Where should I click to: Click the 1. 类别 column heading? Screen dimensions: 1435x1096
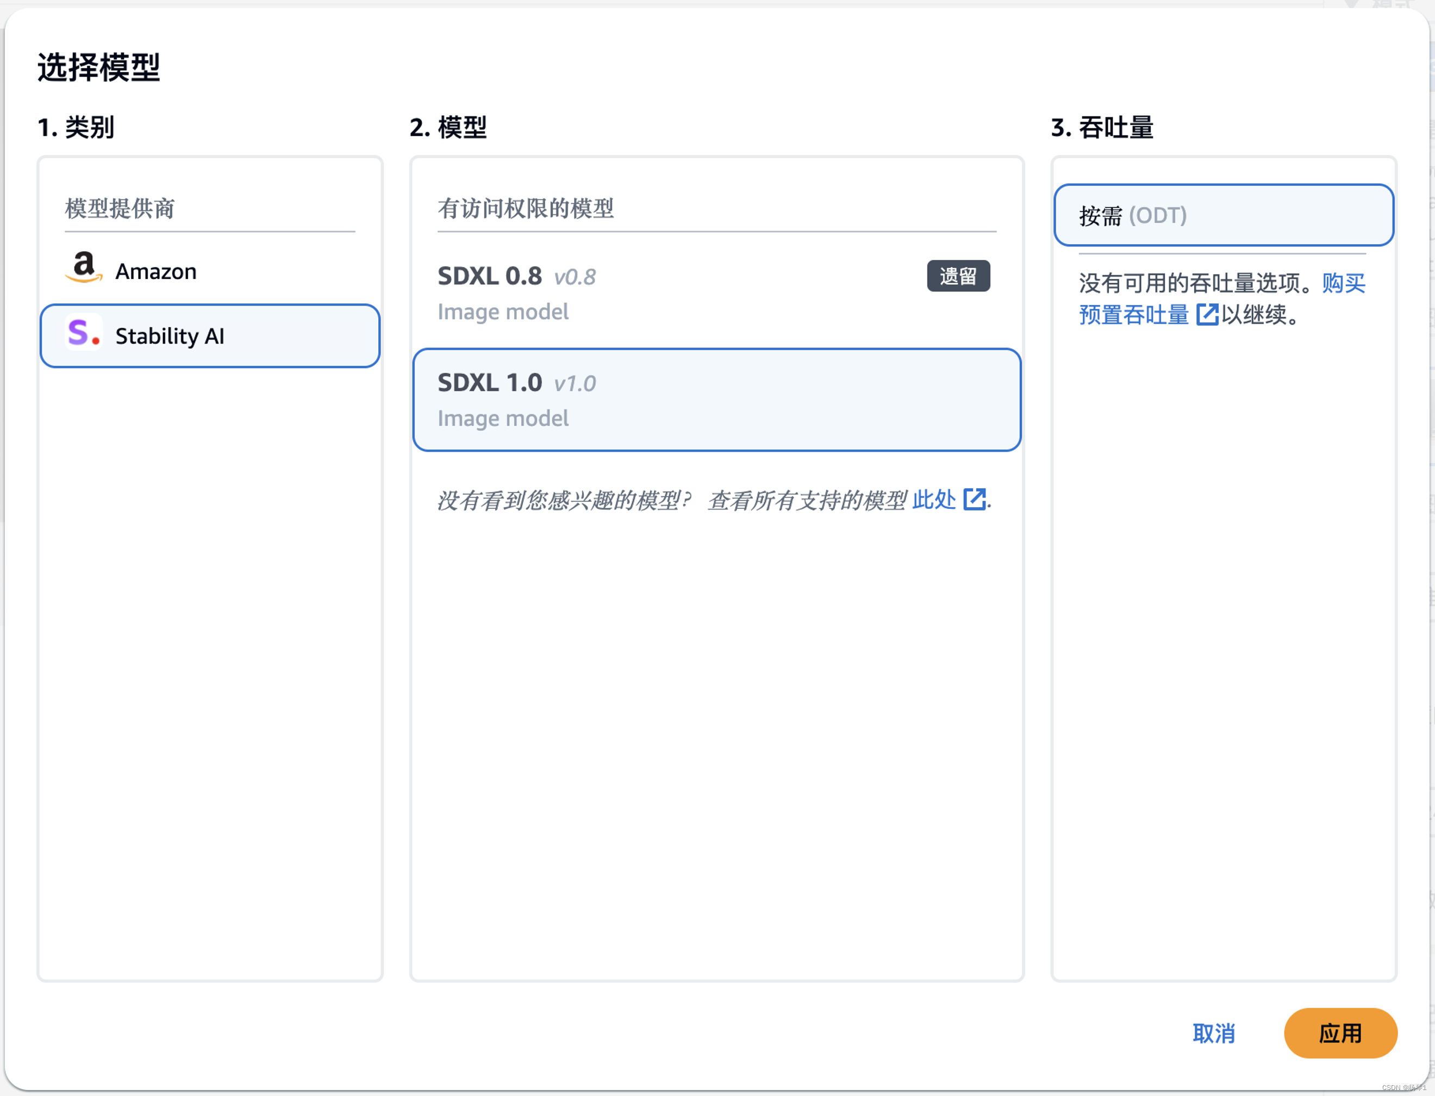[x=76, y=127]
